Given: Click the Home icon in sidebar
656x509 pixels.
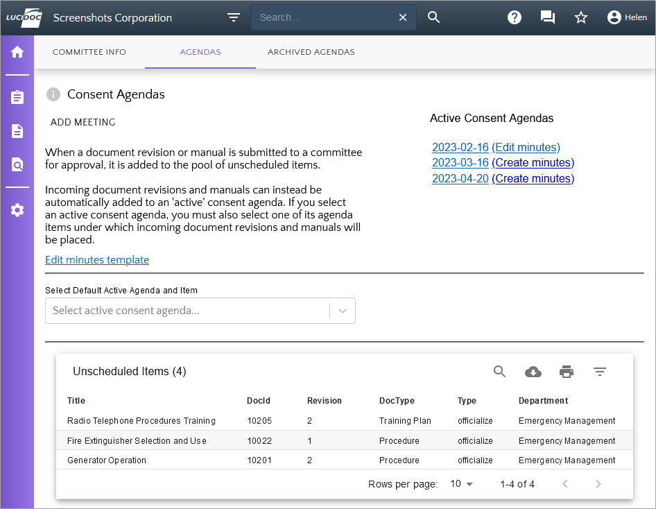Looking at the screenshot, I should [x=17, y=52].
